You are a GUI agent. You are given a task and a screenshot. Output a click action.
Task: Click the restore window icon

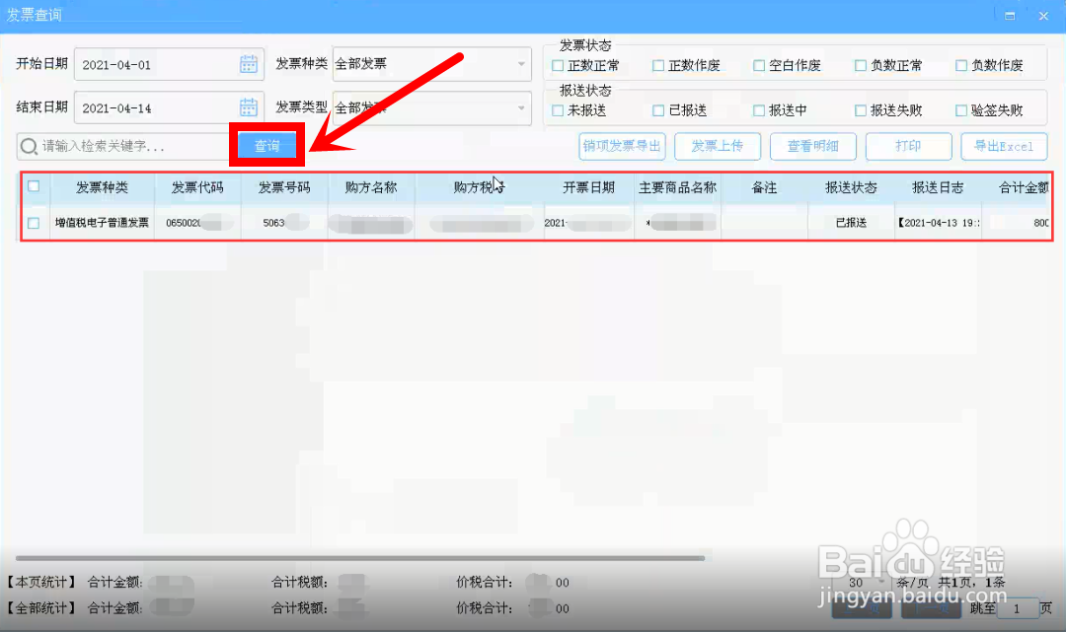coord(1009,15)
